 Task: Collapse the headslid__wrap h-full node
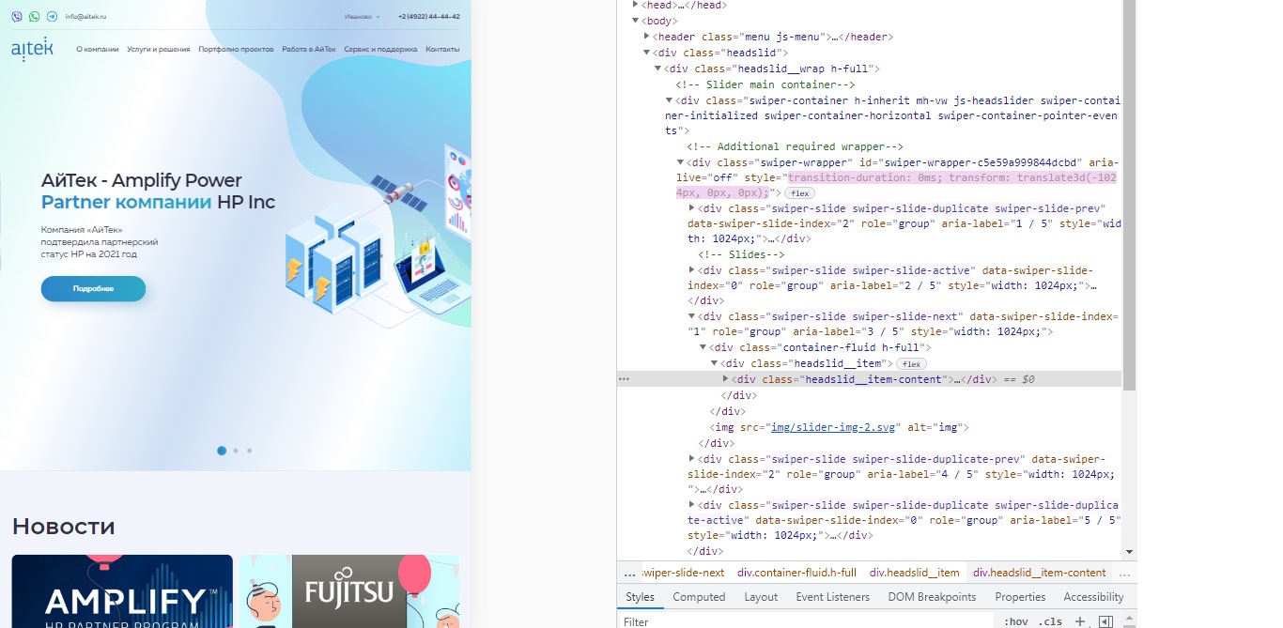[657, 69]
